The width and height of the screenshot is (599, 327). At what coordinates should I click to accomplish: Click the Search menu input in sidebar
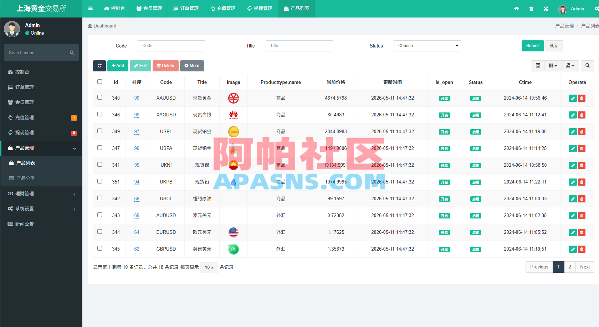tap(37, 53)
